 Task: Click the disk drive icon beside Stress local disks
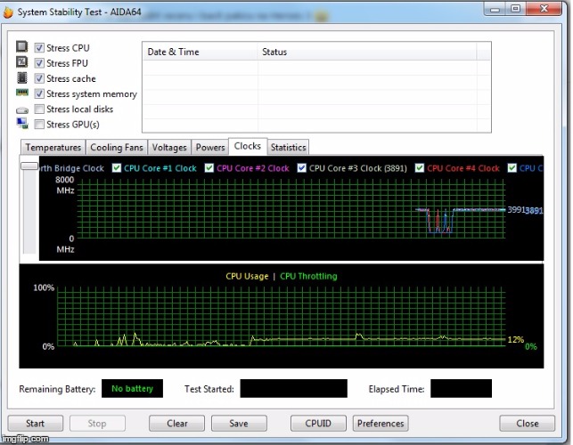[x=22, y=109]
